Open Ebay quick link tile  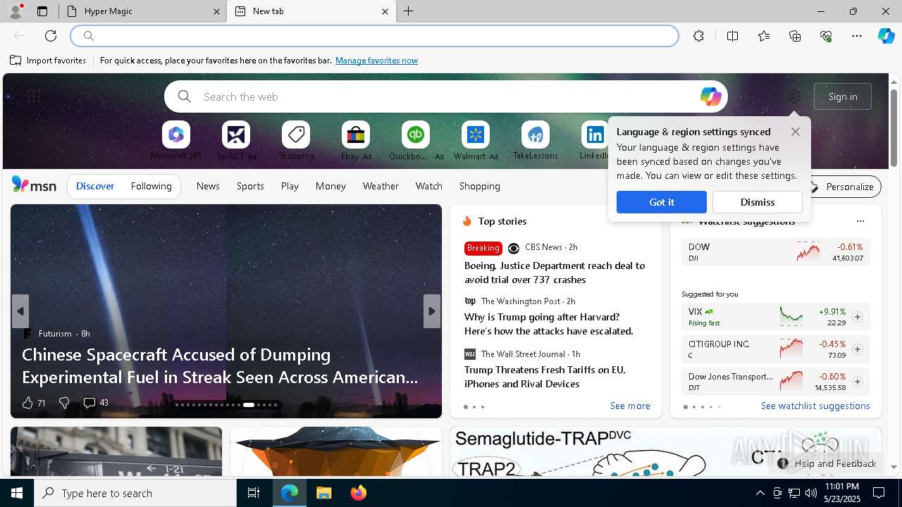point(356,141)
